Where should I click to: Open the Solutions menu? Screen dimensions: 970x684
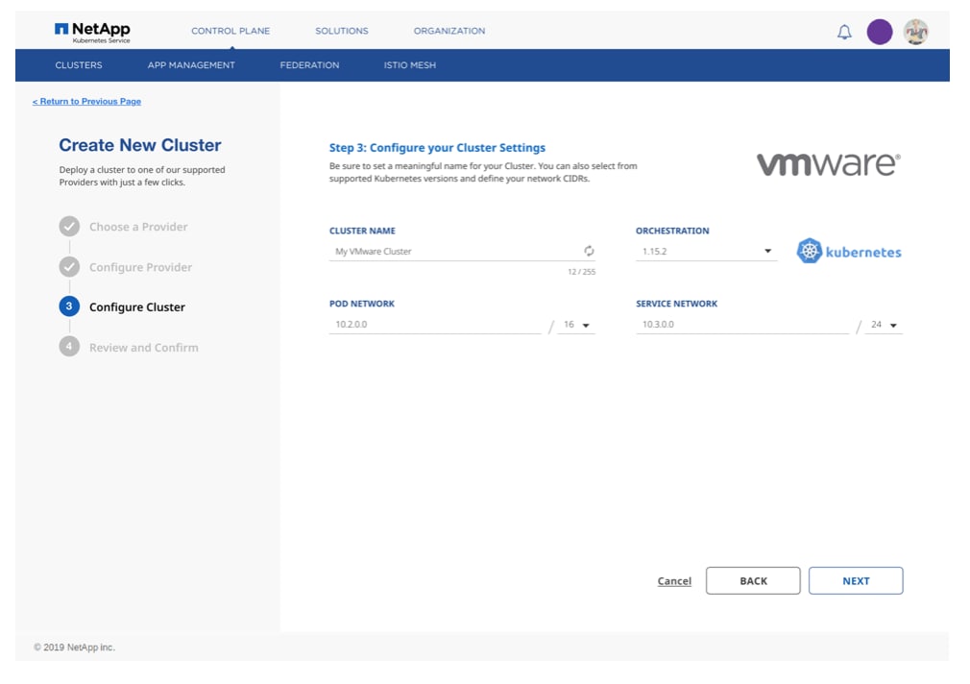341,31
